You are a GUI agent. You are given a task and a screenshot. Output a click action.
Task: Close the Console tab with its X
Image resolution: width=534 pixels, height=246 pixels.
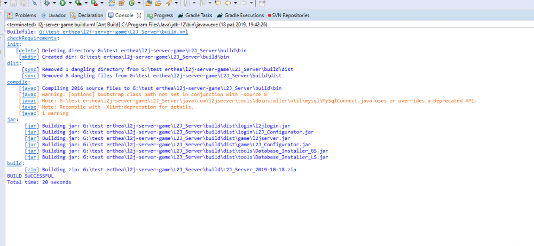[138, 15]
